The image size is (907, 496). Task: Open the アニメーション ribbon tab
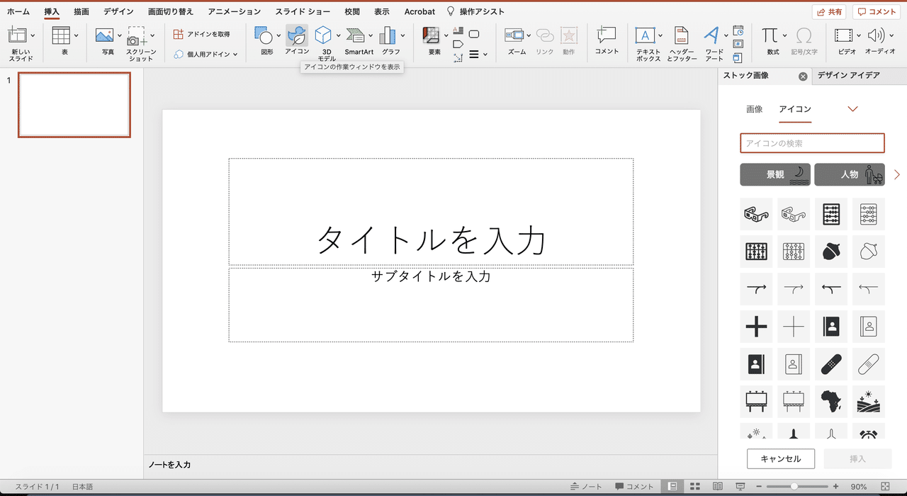pos(235,11)
